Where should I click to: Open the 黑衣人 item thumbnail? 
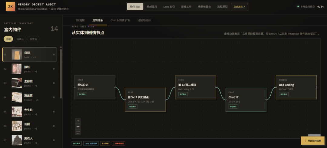[17, 140]
